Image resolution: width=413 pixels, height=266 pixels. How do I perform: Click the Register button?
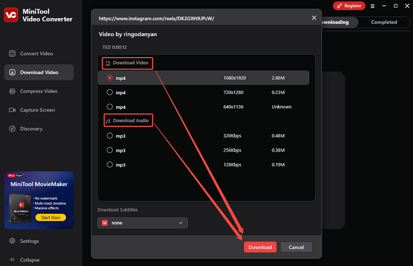coord(349,6)
